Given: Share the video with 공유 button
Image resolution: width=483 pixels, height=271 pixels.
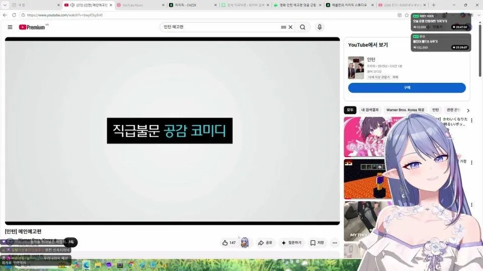Looking at the screenshot, I should [x=265, y=243].
